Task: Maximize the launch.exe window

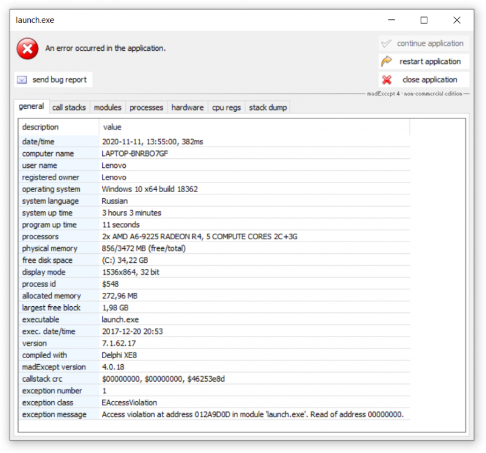Action: click(424, 20)
